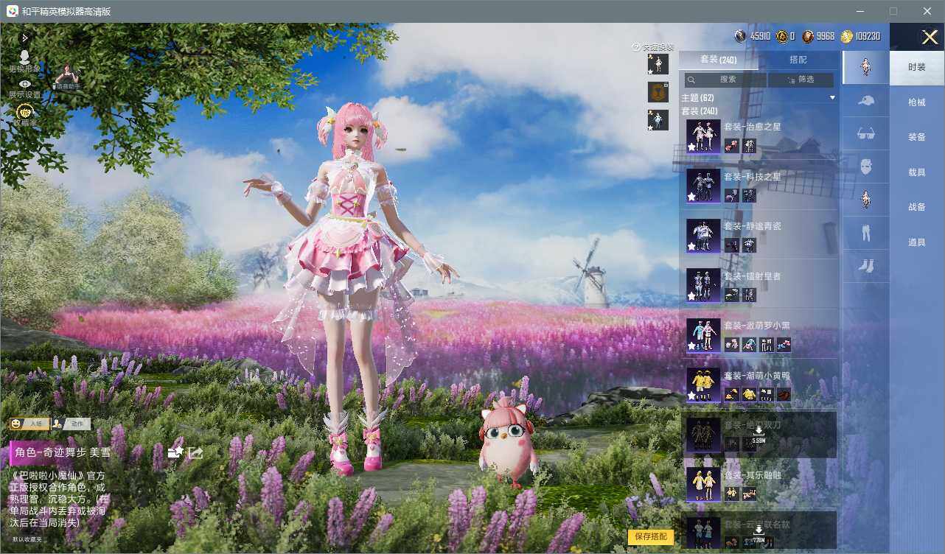Select the 套装-静谧青瓷 outfit thumbnail

(x=703, y=236)
